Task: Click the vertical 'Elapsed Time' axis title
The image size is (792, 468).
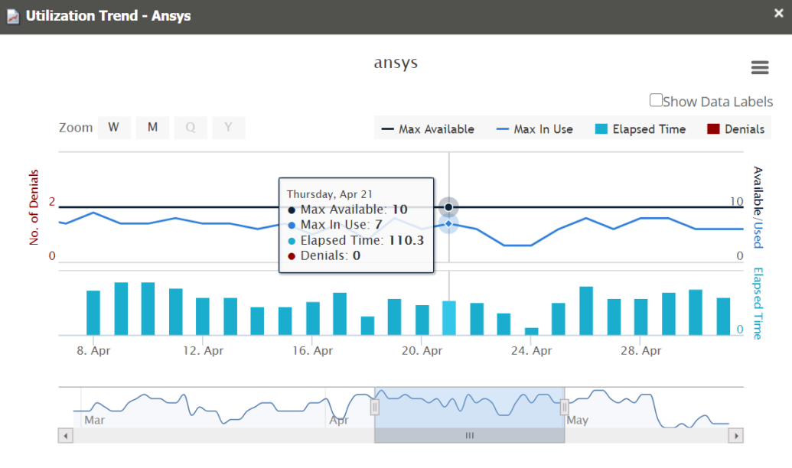Action: click(x=757, y=304)
